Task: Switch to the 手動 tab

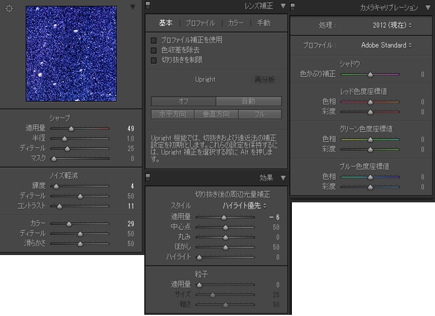Action: coord(264,23)
